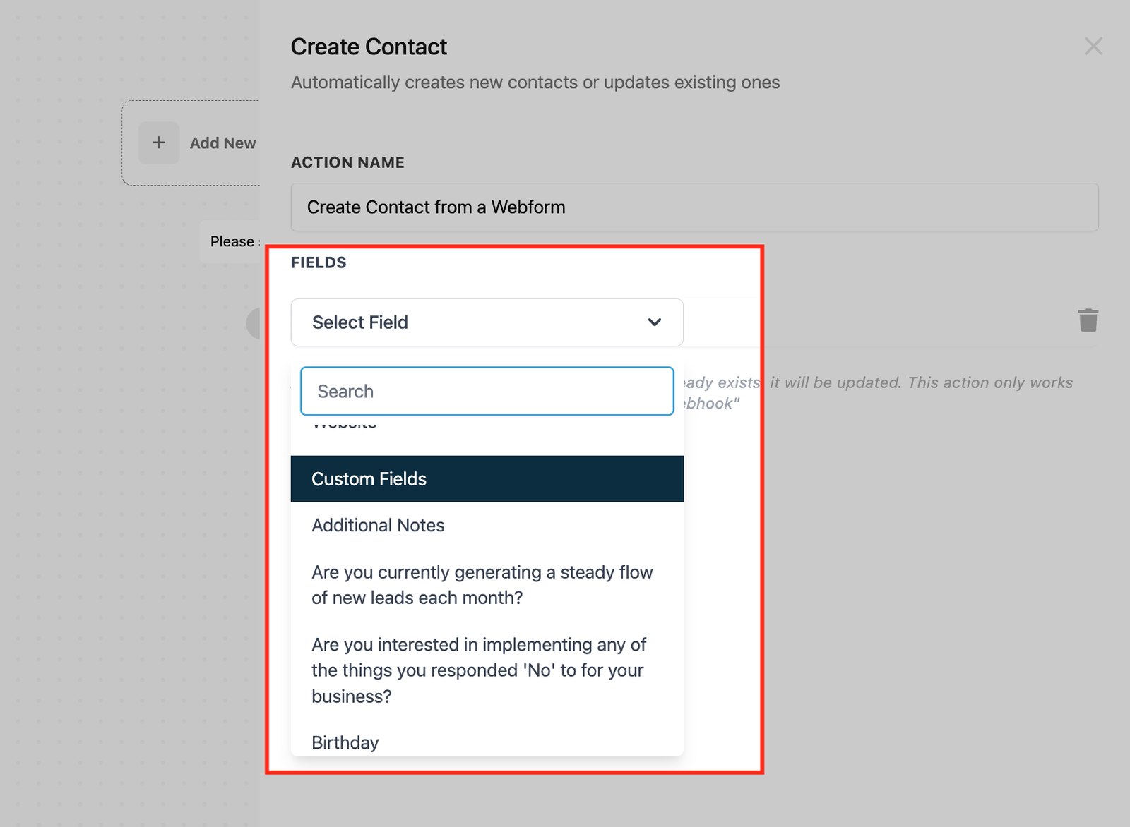
Task: Click the italic "it will be updated" note
Action: 835,382
